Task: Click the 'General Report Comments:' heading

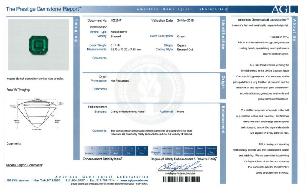Action: [x=24, y=165]
